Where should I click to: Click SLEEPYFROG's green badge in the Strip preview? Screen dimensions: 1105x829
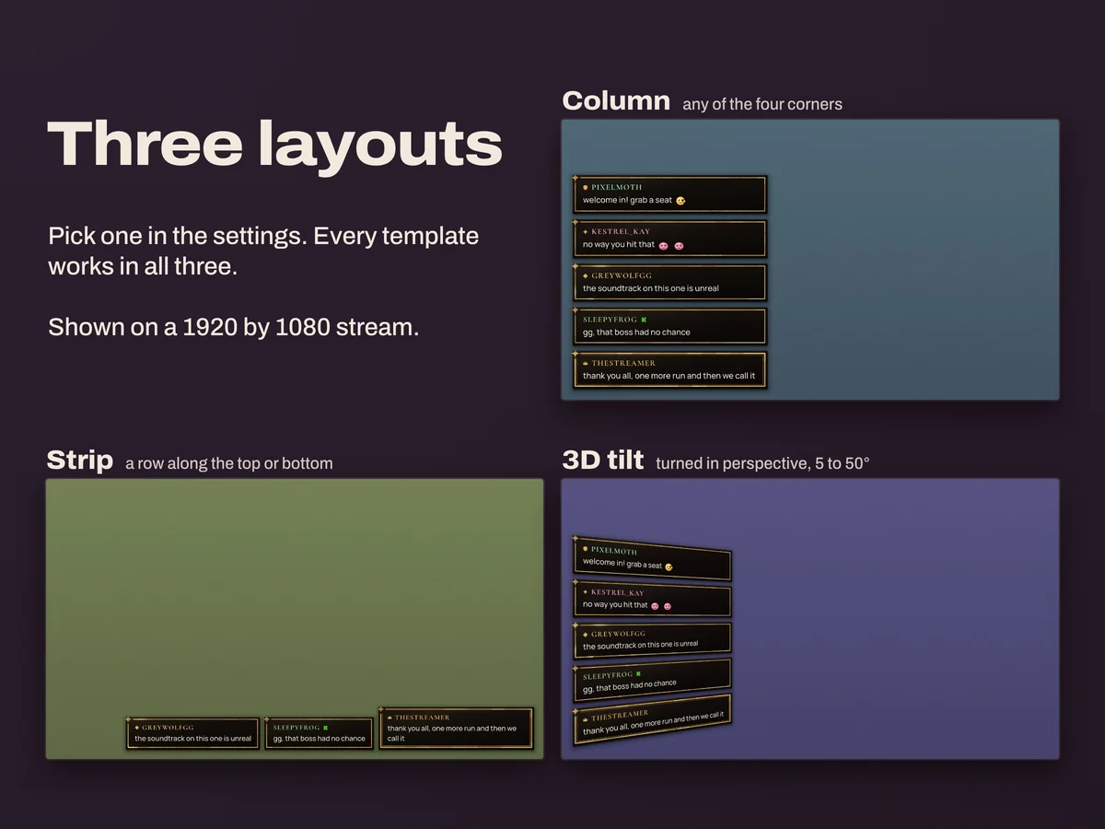coord(325,728)
